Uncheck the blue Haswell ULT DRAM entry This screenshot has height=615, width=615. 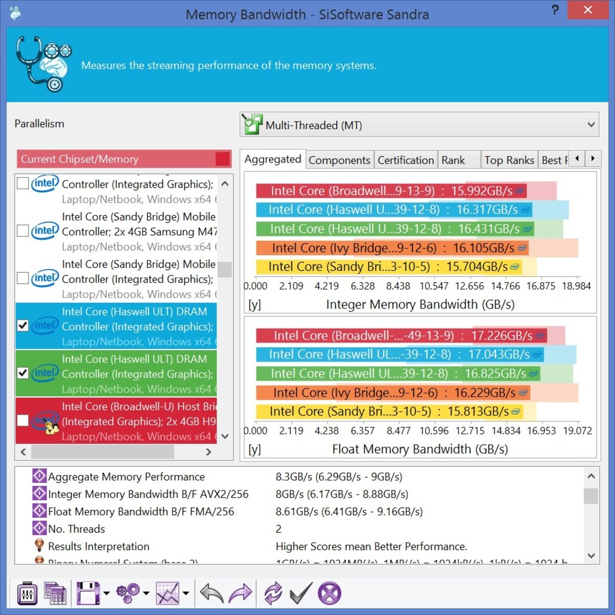23,325
